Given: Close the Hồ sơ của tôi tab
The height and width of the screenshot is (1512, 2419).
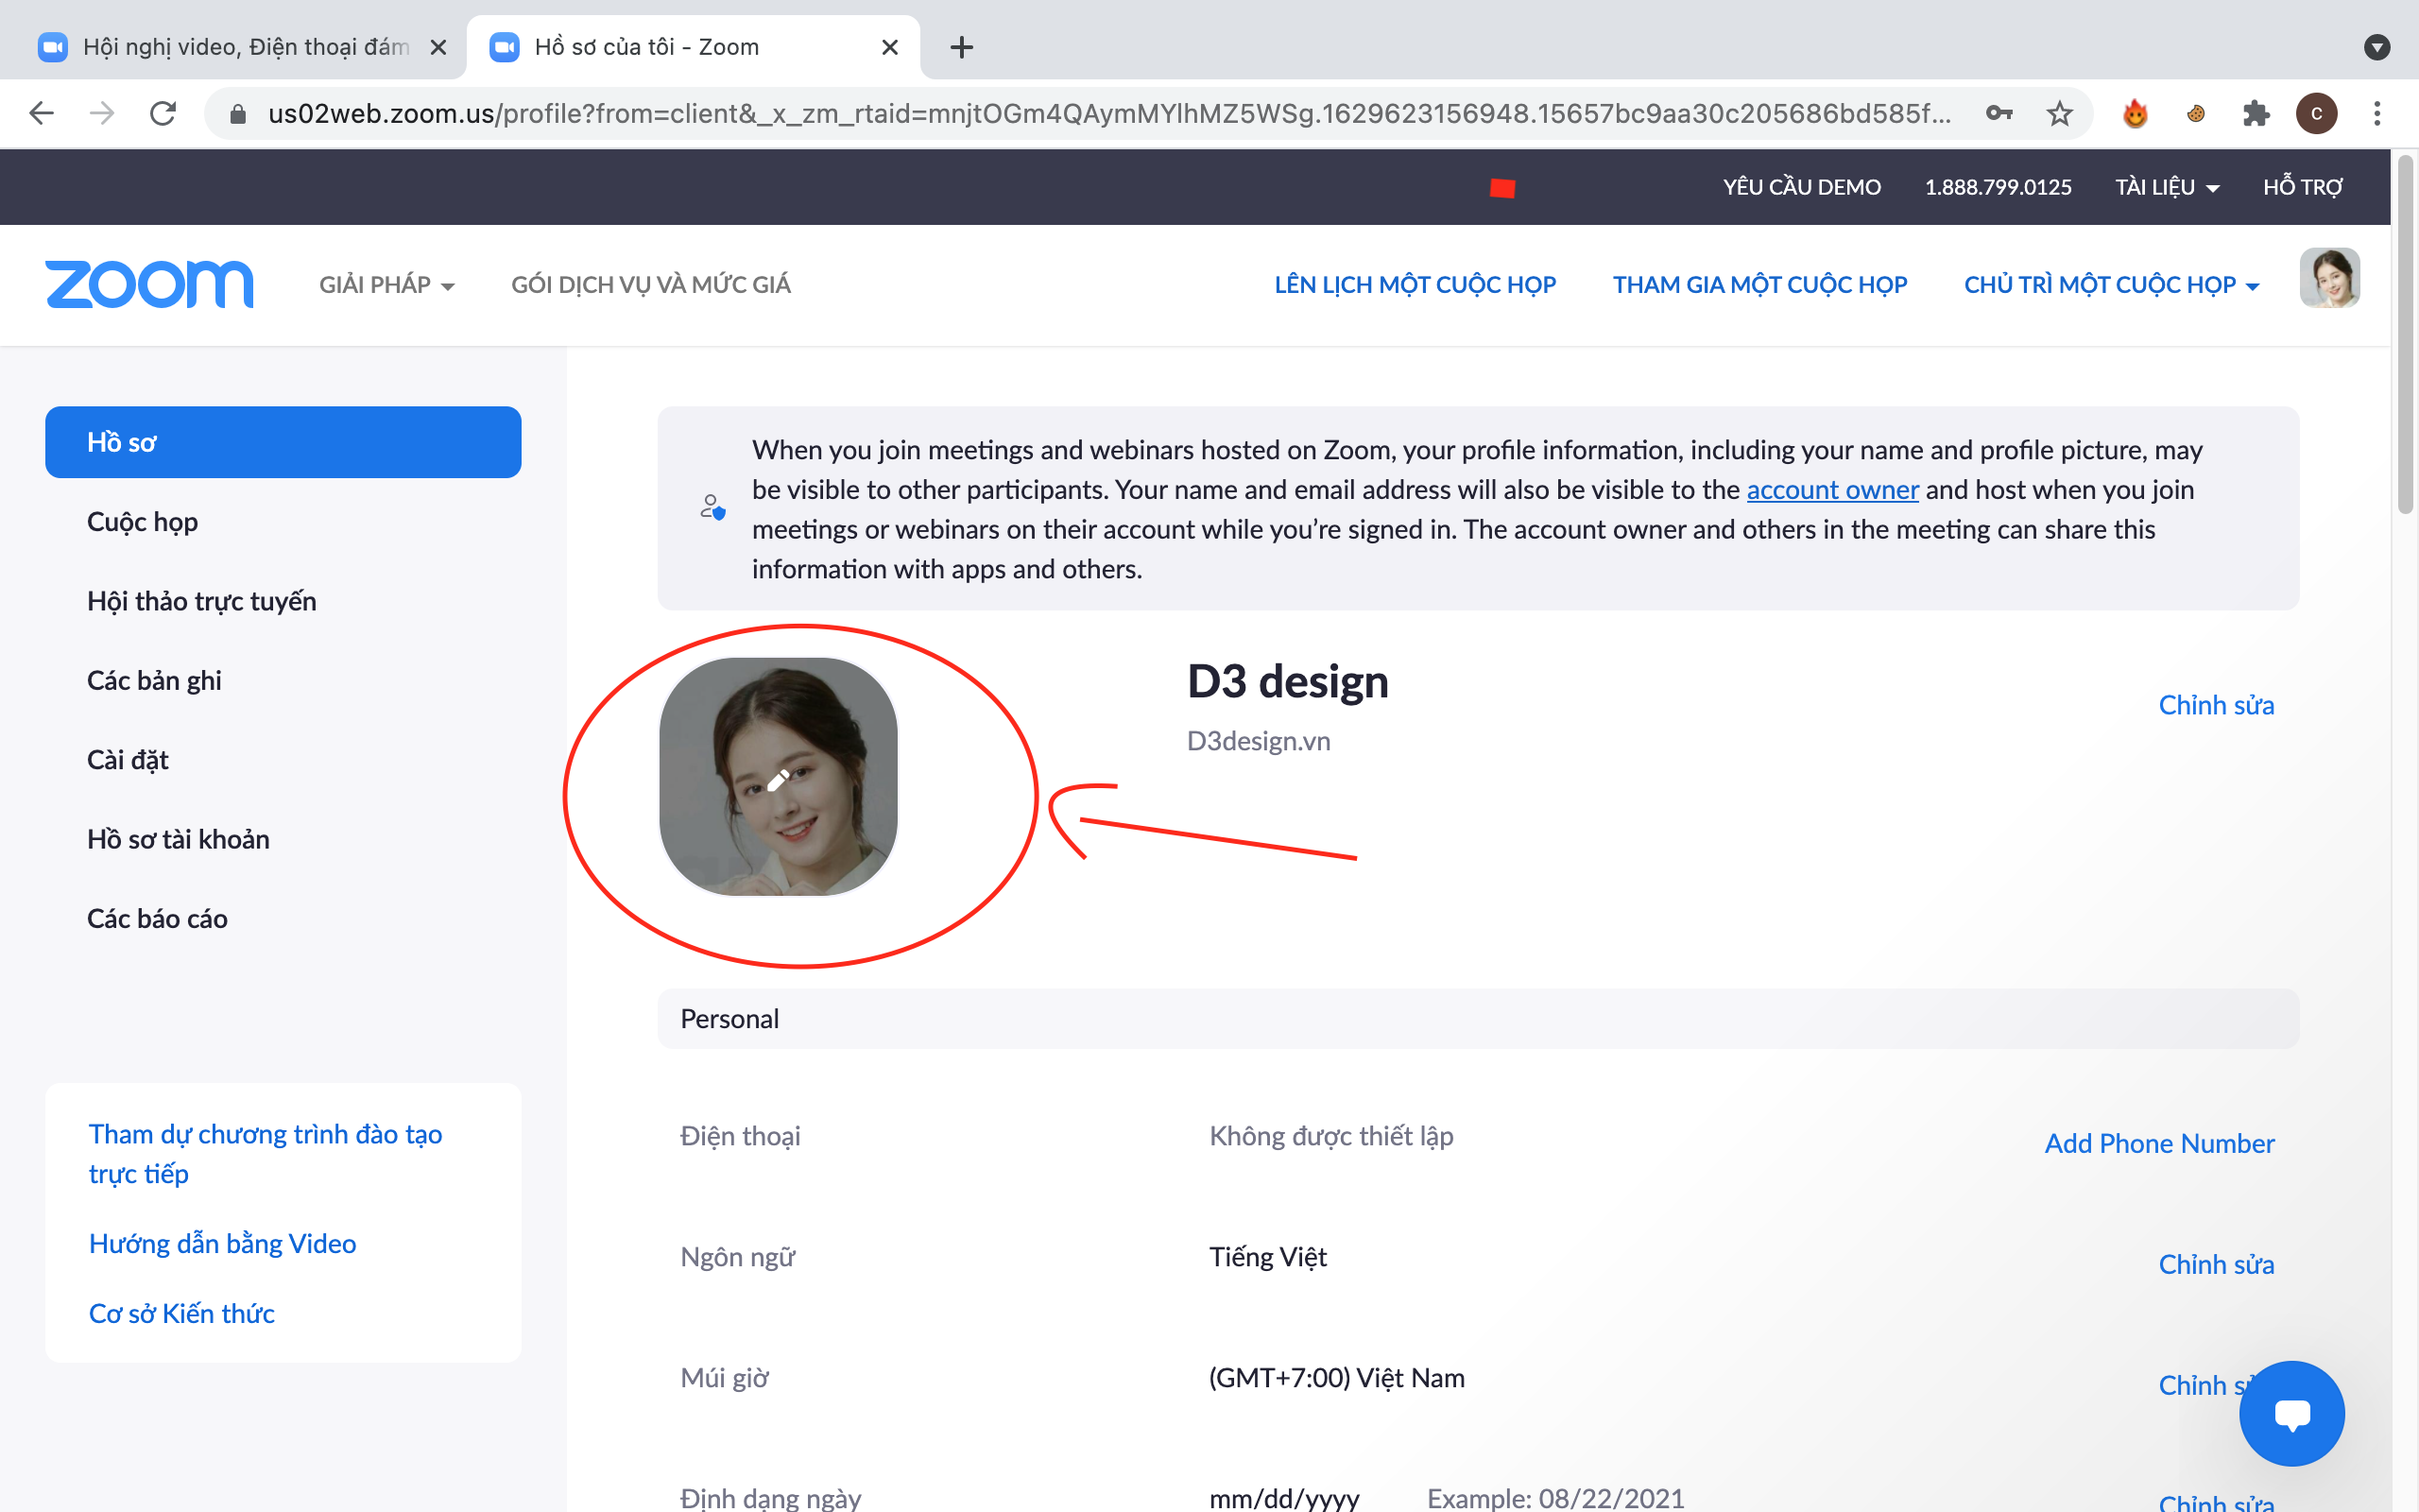Looking at the screenshot, I should tap(889, 47).
